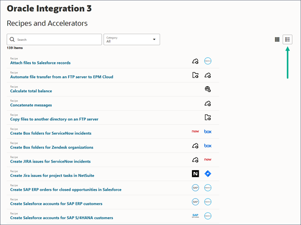Open Automate file transfer FTP to EPM Cloud

coord(62,77)
